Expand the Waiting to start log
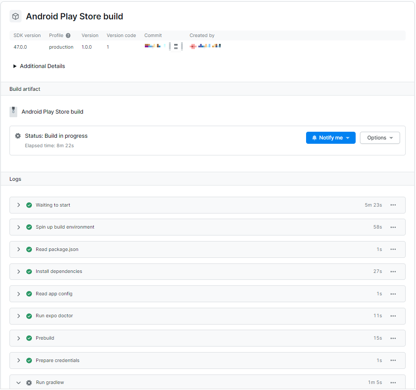Image resolution: width=416 pixels, height=390 pixels. 19,205
